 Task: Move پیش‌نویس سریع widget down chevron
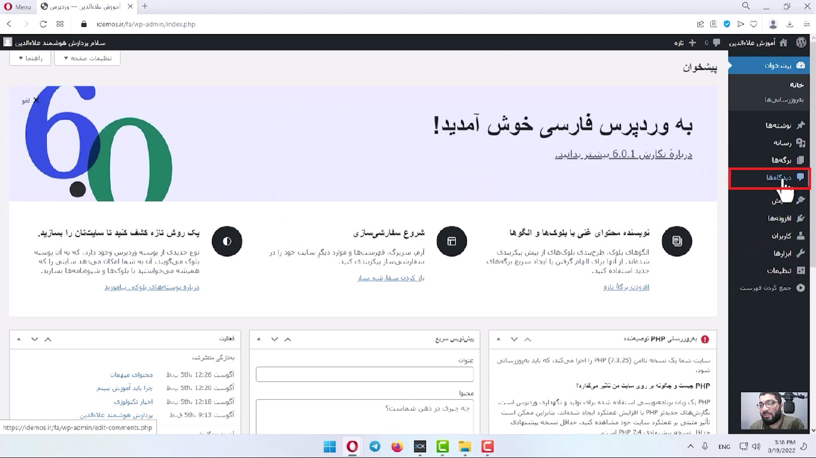pos(274,339)
